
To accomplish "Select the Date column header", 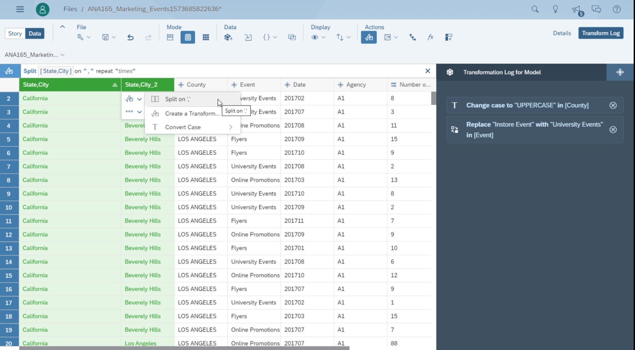I will (307, 85).
